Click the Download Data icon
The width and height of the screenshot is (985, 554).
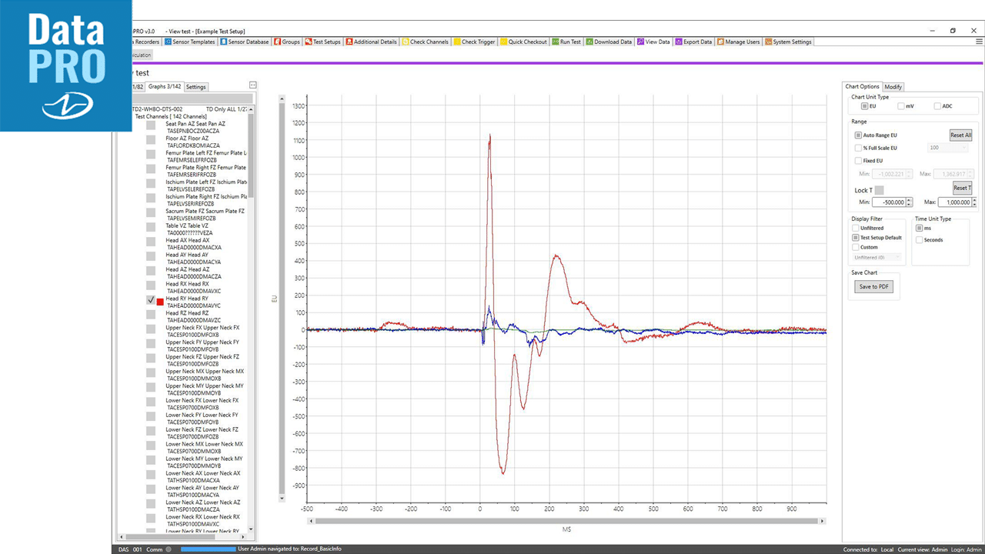[x=590, y=42]
